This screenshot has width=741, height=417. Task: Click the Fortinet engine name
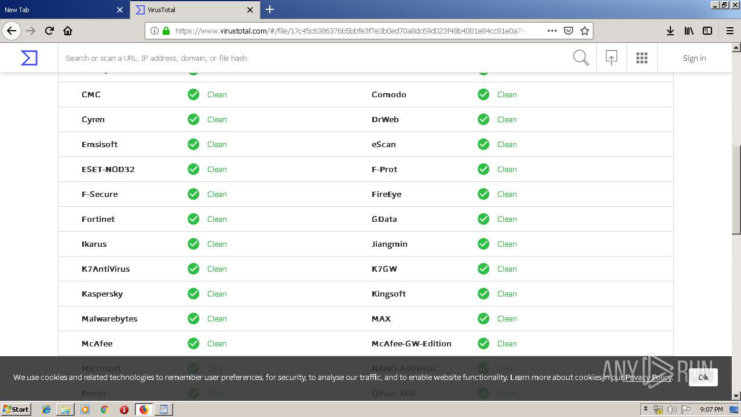(98, 219)
